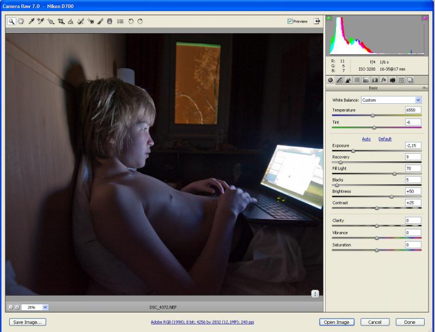435x332 pixels.
Task: Rotate image 90° clockwise
Action: (x=140, y=21)
